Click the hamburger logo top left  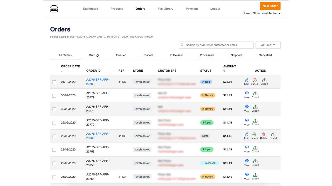54,9
